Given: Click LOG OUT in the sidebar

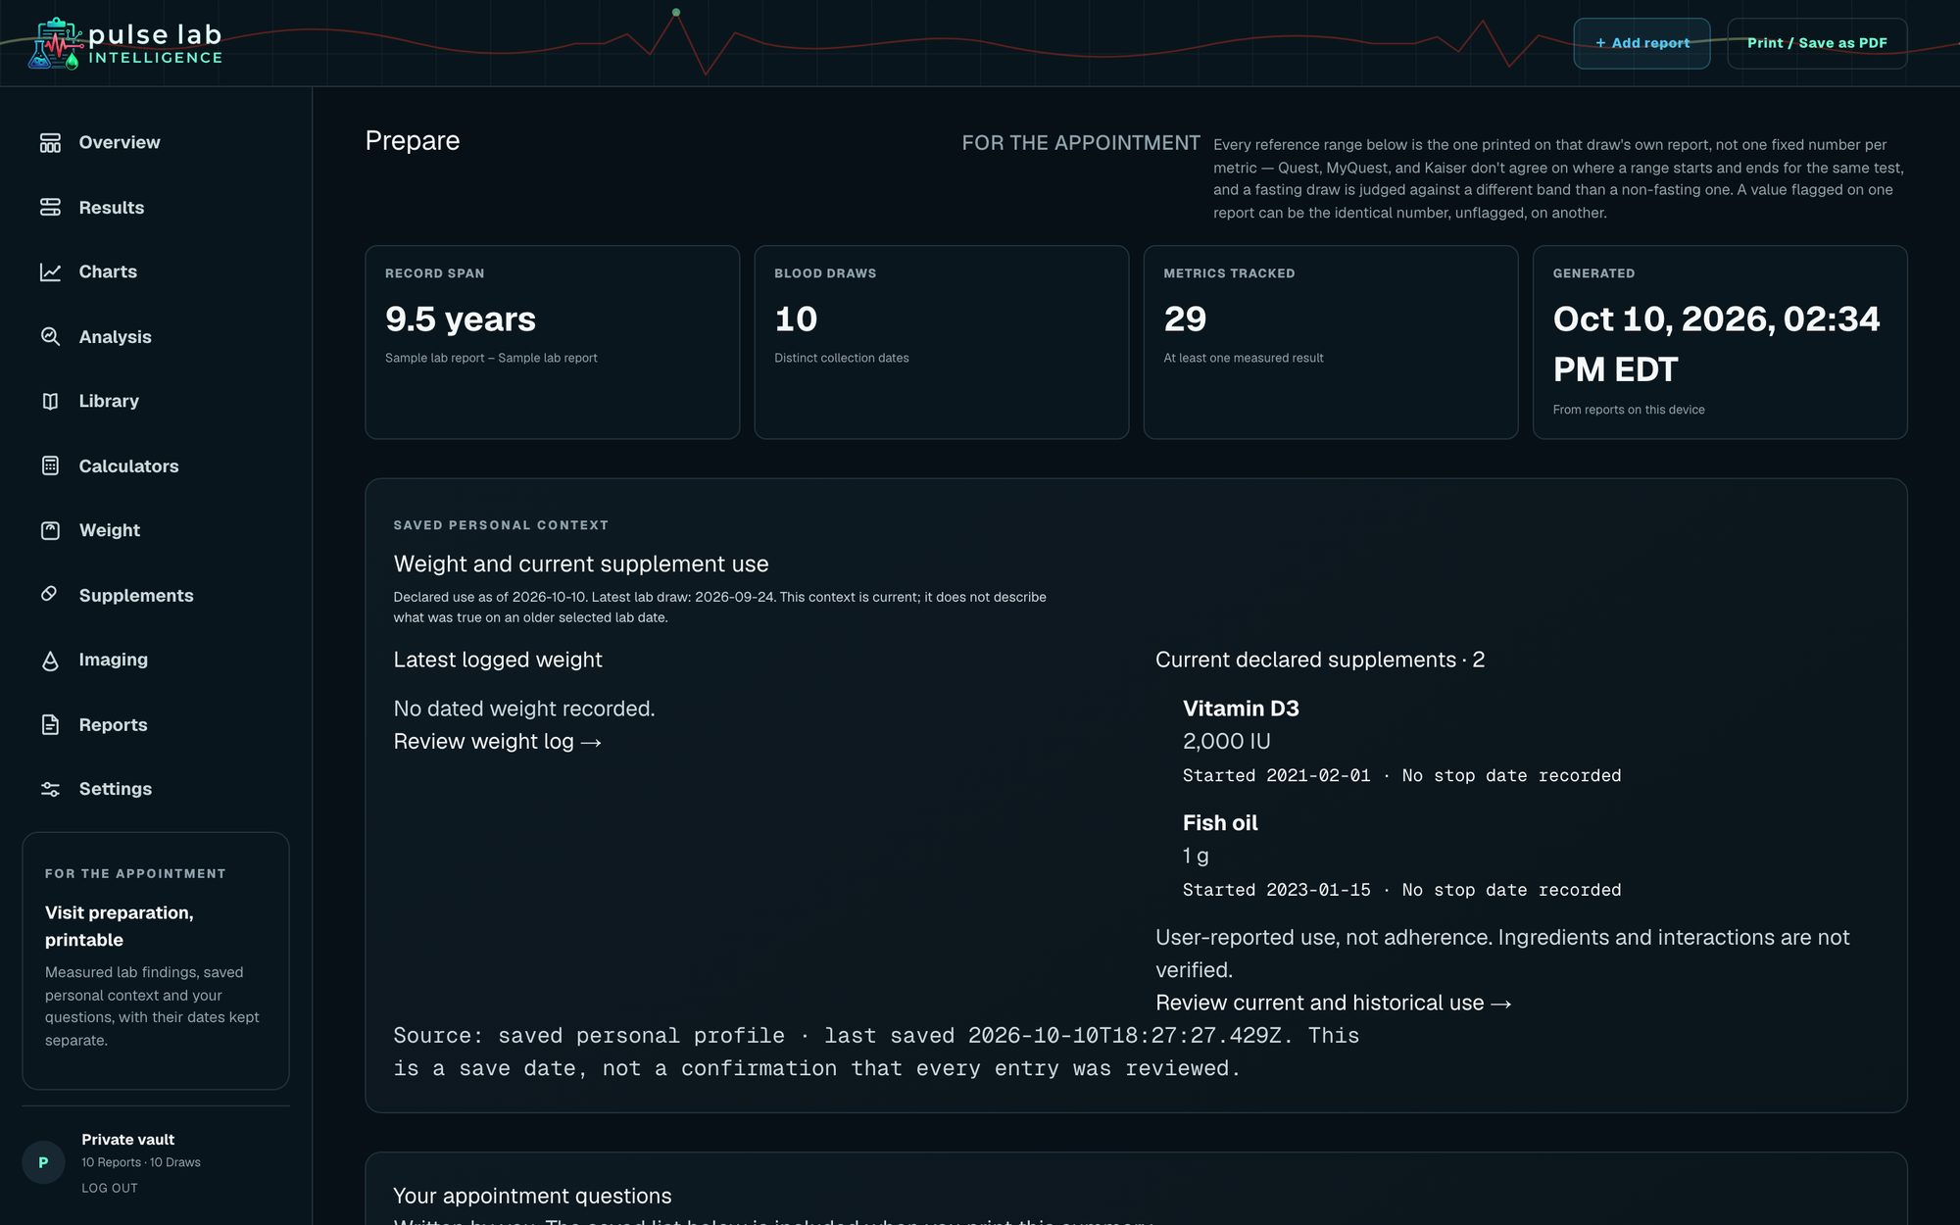Looking at the screenshot, I should click(x=110, y=1189).
